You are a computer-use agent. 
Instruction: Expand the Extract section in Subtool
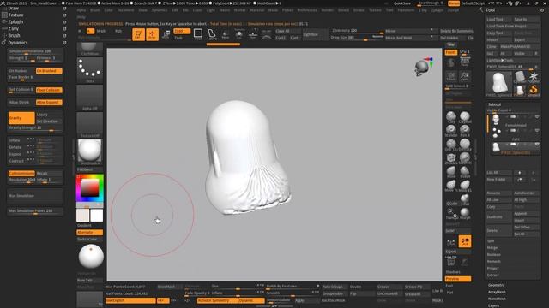coord(492,275)
